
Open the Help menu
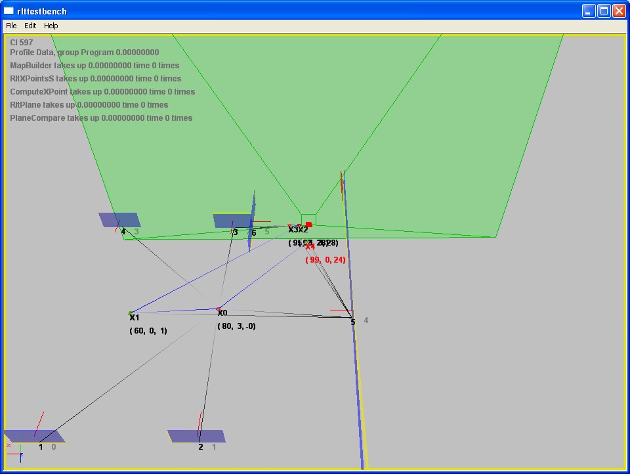pyautogui.click(x=51, y=26)
